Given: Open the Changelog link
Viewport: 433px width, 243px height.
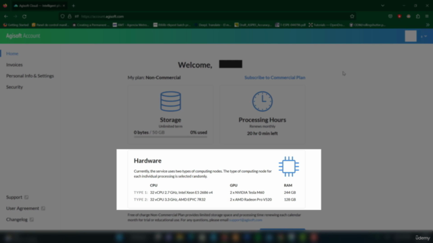Looking at the screenshot, I should coord(17,219).
